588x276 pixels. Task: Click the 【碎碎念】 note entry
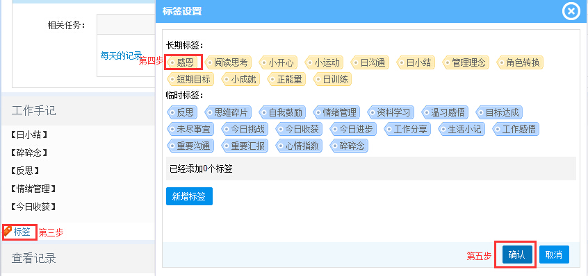[x=30, y=153]
